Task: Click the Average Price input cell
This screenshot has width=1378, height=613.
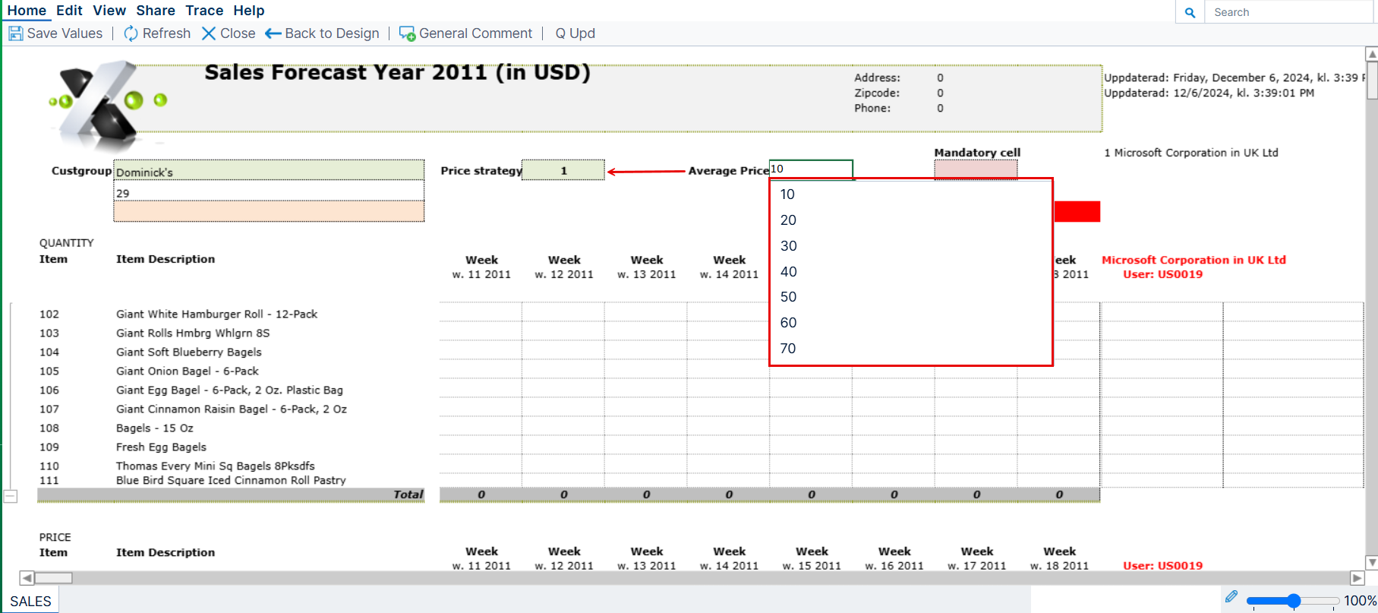Action: coord(811,169)
